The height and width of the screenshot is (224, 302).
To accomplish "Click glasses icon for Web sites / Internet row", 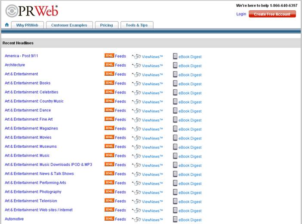I will pyautogui.click(x=136, y=211).
